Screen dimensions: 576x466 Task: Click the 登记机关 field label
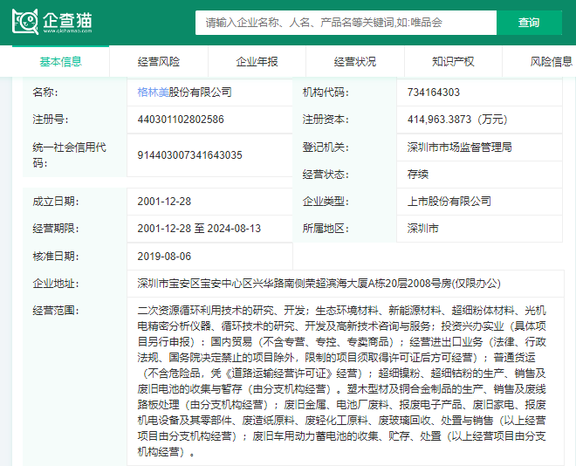(x=326, y=147)
